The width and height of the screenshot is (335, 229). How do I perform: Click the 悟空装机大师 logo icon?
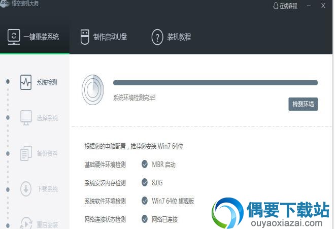coord(5,4)
